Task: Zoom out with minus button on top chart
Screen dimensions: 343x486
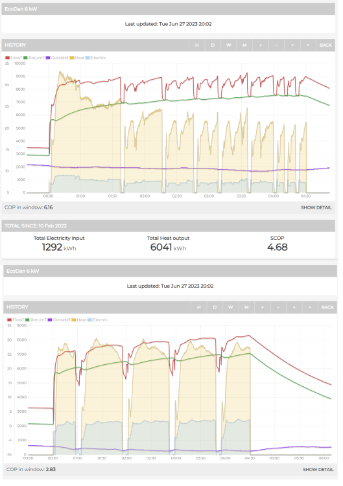Action: pyautogui.click(x=276, y=45)
